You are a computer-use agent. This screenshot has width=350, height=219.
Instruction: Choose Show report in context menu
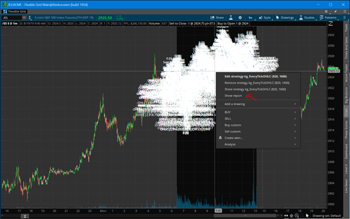click(233, 96)
